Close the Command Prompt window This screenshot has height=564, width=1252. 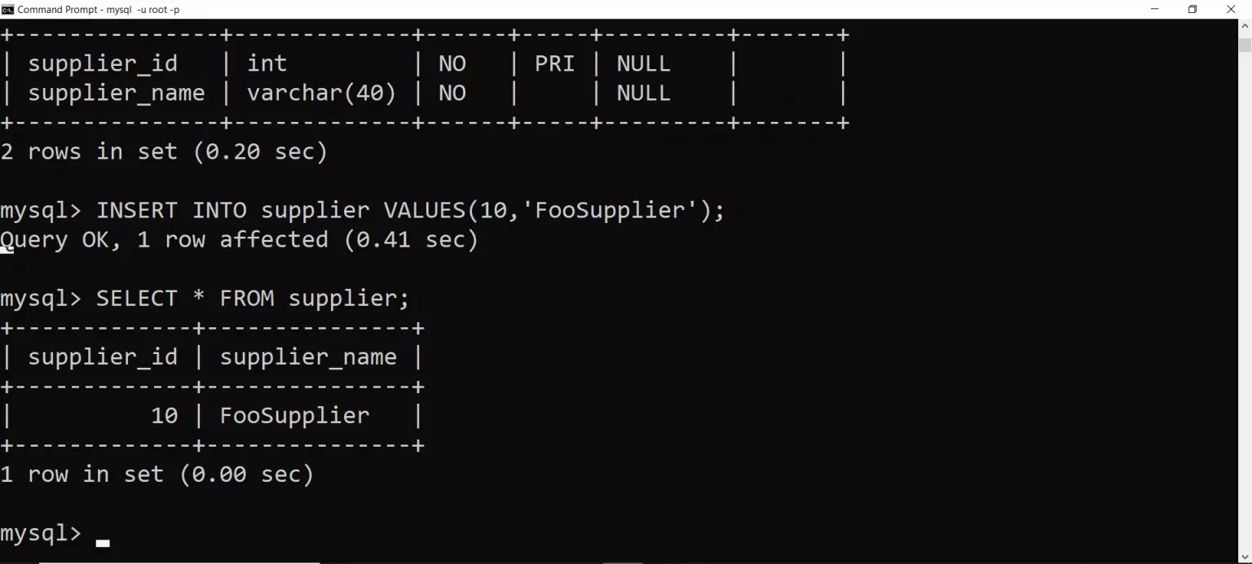1230,9
